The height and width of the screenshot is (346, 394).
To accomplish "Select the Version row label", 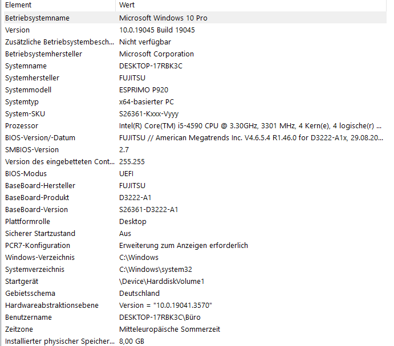I will coord(17,30).
